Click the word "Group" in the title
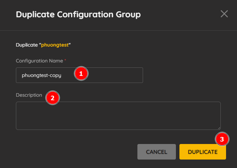The width and height of the screenshot is (237, 168). click(x=128, y=15)
